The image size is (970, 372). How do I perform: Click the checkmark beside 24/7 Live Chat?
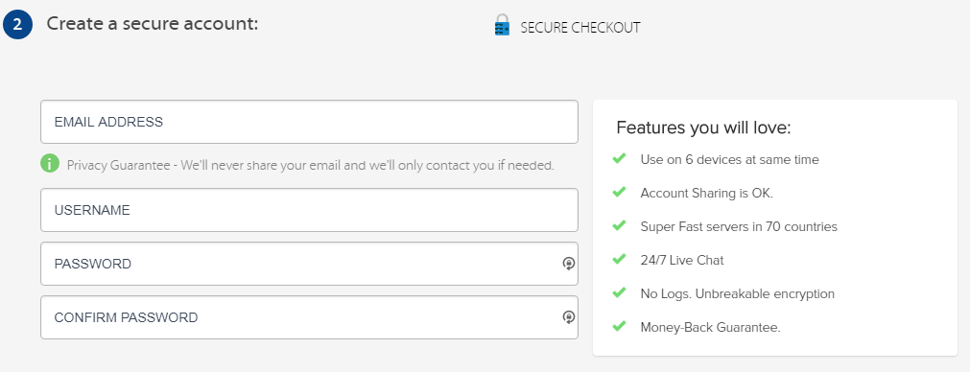(x=619, y=259)
